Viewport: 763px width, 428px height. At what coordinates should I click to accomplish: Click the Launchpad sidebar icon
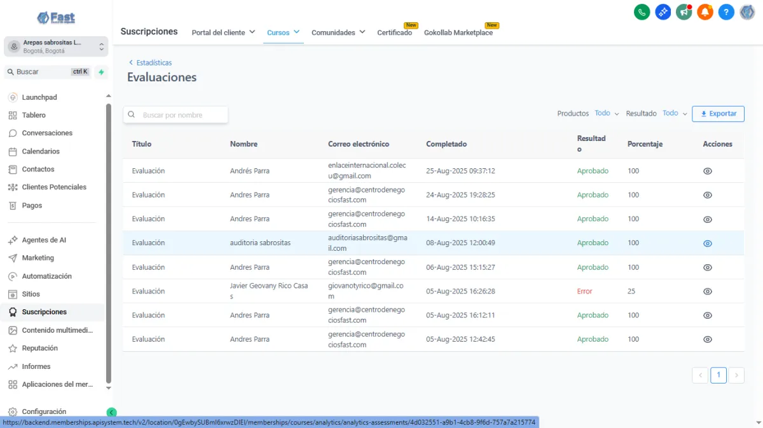13,97
